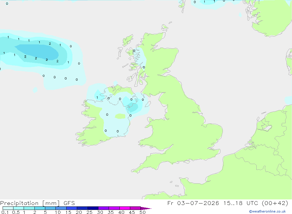This screenshot has height=214, width=292.
Task: Select the 'GFS' model label
Action: click(69, 203)
